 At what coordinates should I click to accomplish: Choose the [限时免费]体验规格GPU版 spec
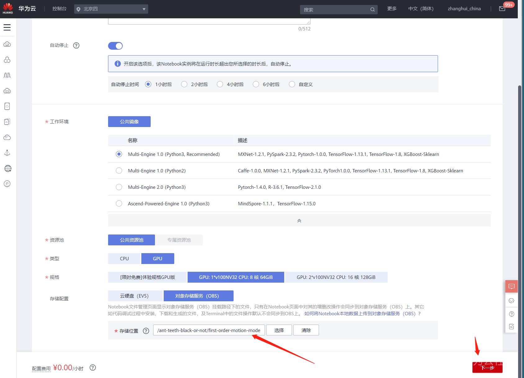[148, 277]
